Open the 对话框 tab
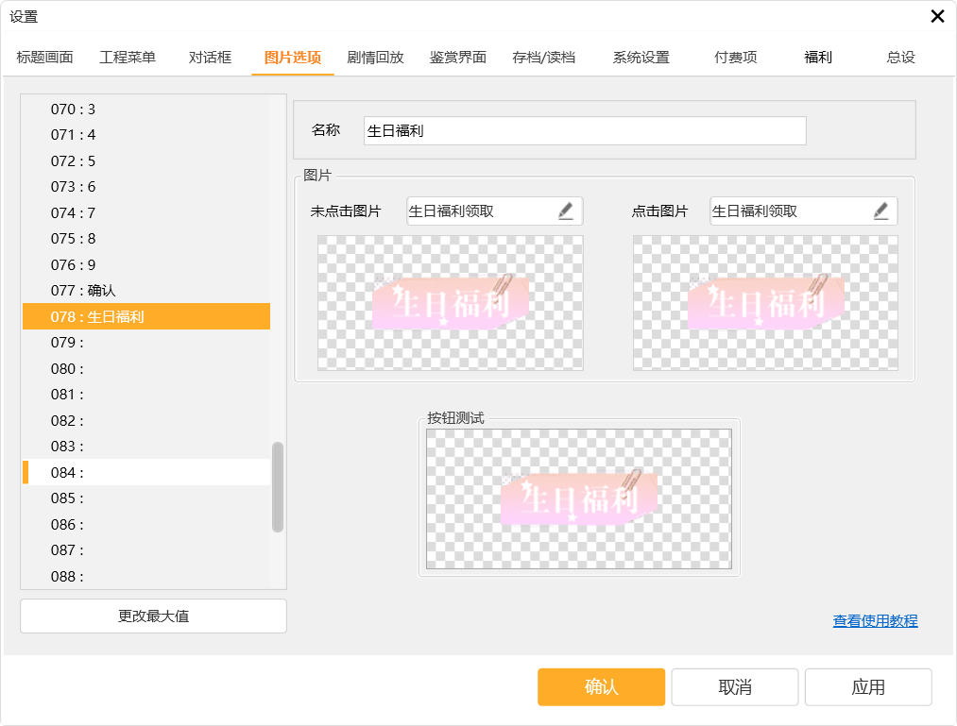957x726 pixels. pyautogui.click(x=210, y=57)
